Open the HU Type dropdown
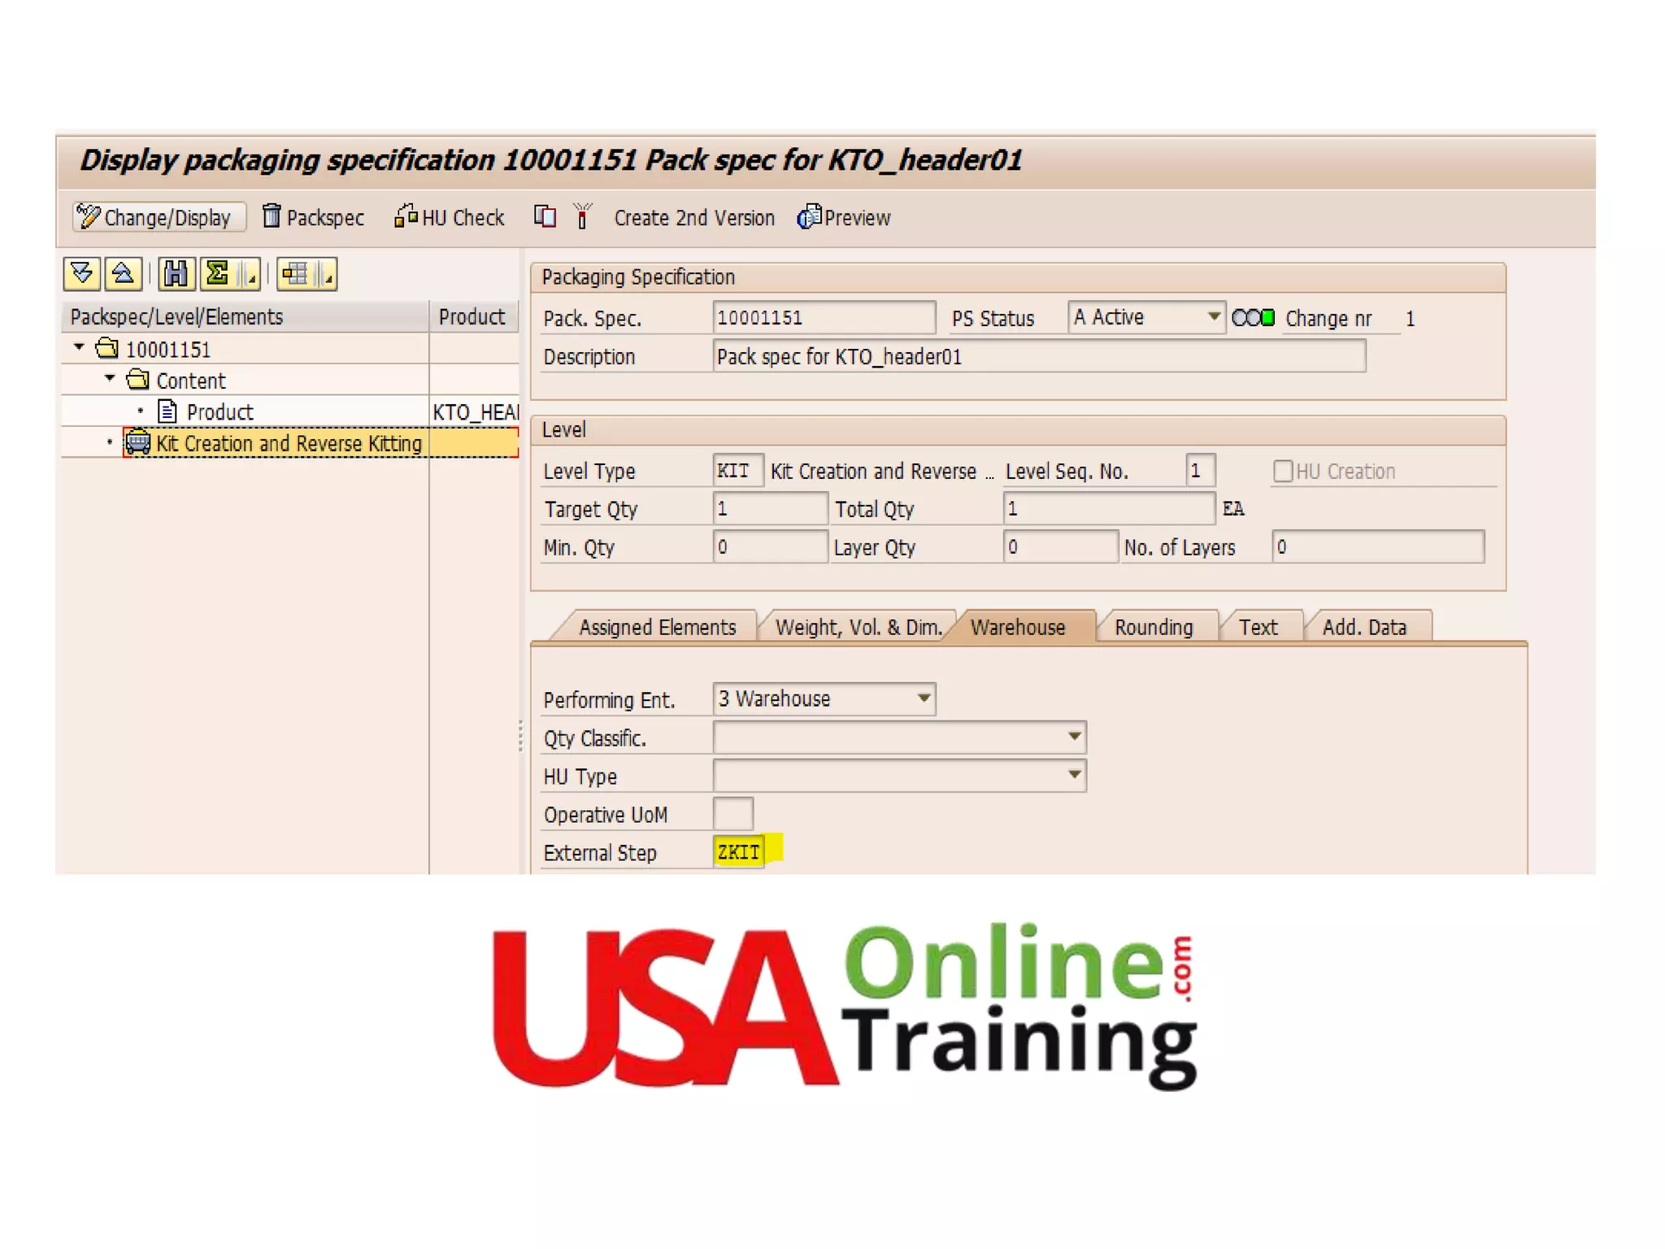 [1074, 775]
